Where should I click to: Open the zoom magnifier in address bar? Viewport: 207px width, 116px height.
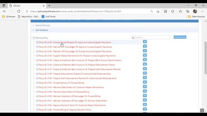[152, 11]
